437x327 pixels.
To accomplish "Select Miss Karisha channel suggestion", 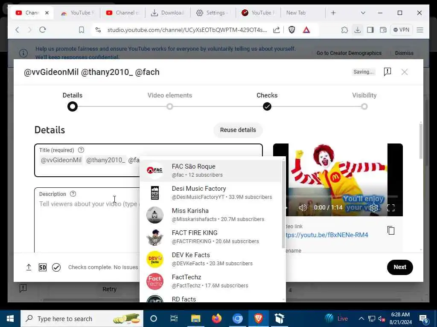I will click(x=211, y=215).
